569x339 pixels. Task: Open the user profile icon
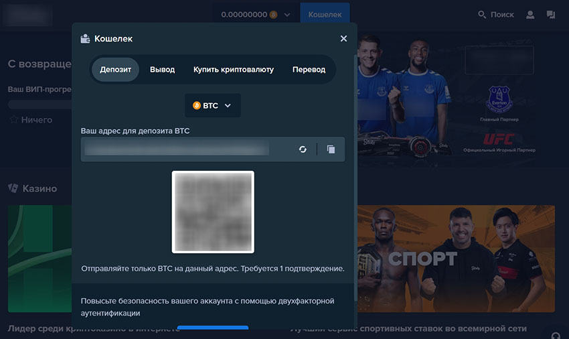530,15
